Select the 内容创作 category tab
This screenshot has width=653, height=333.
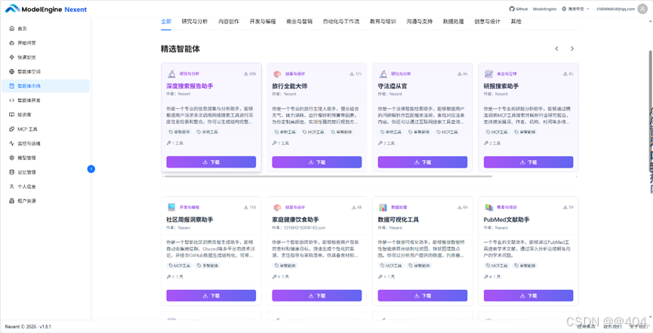point(229,21)
